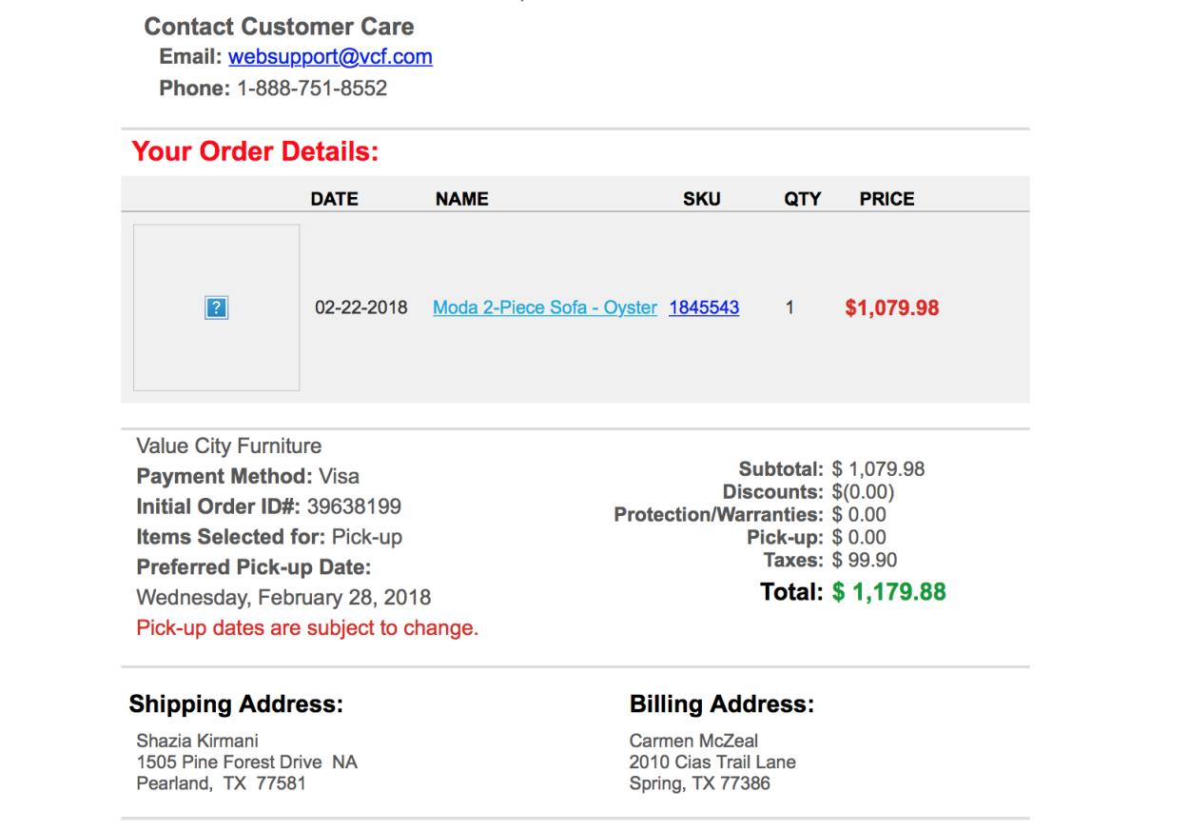Click the DATE column header

pos(335,200)
